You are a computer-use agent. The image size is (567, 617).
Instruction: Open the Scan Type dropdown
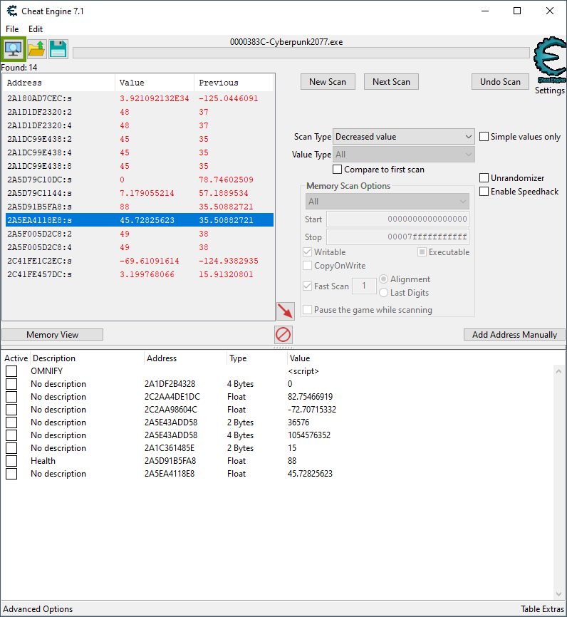(x=403, y=137)
